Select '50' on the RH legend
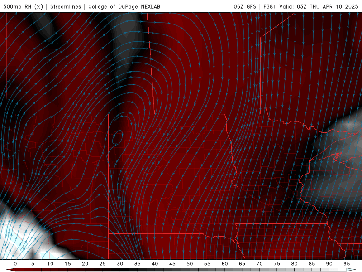 coord(190,264)
